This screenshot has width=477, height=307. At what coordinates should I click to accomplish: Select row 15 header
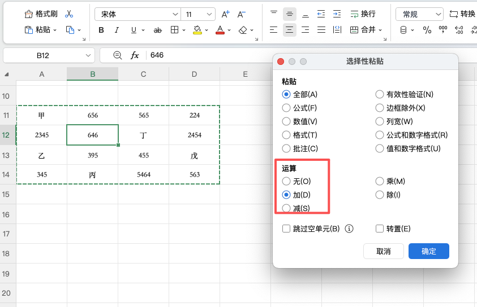point(8,194)
